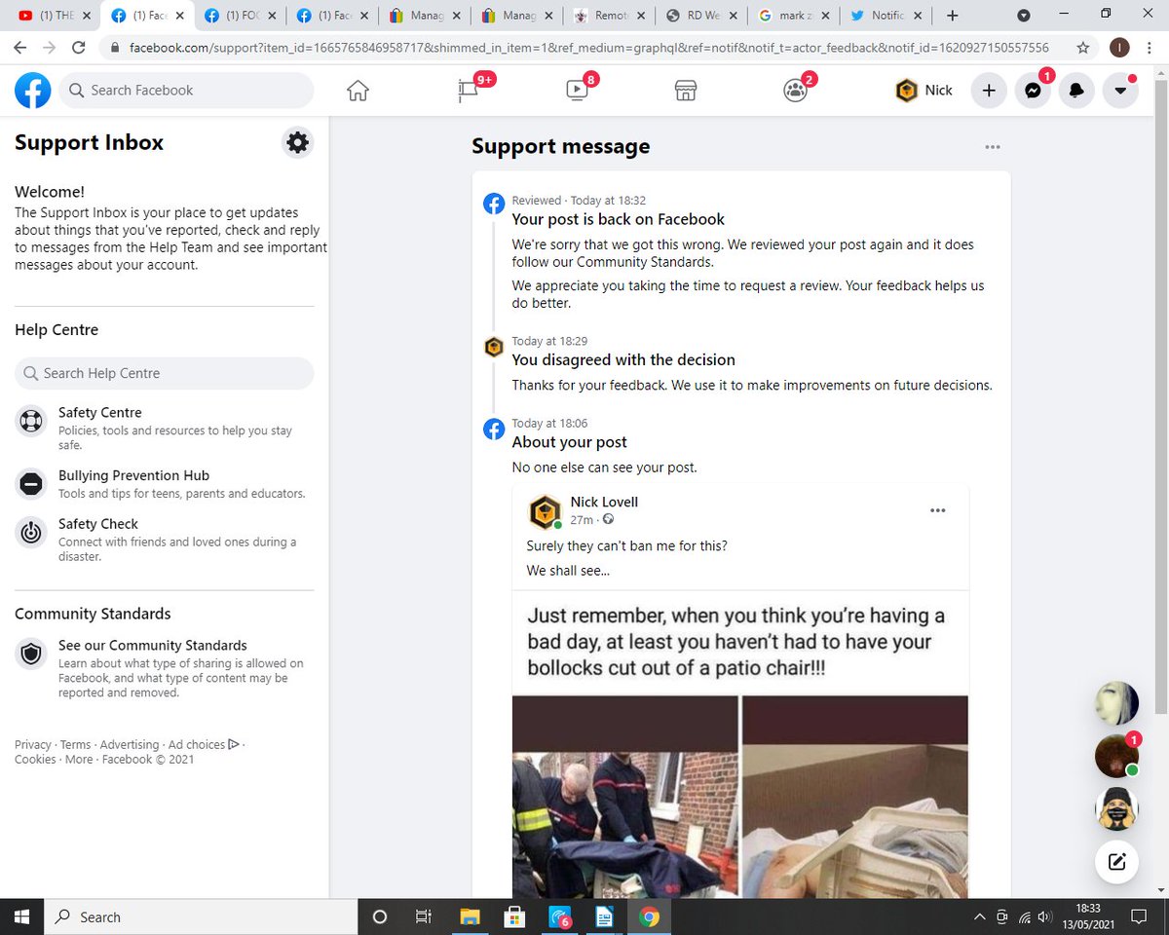Image resolution: width=1169 pixels, height=935 pixels.
Task: Open the tab search dropdown arrow
Action: tap(1024, 16)
